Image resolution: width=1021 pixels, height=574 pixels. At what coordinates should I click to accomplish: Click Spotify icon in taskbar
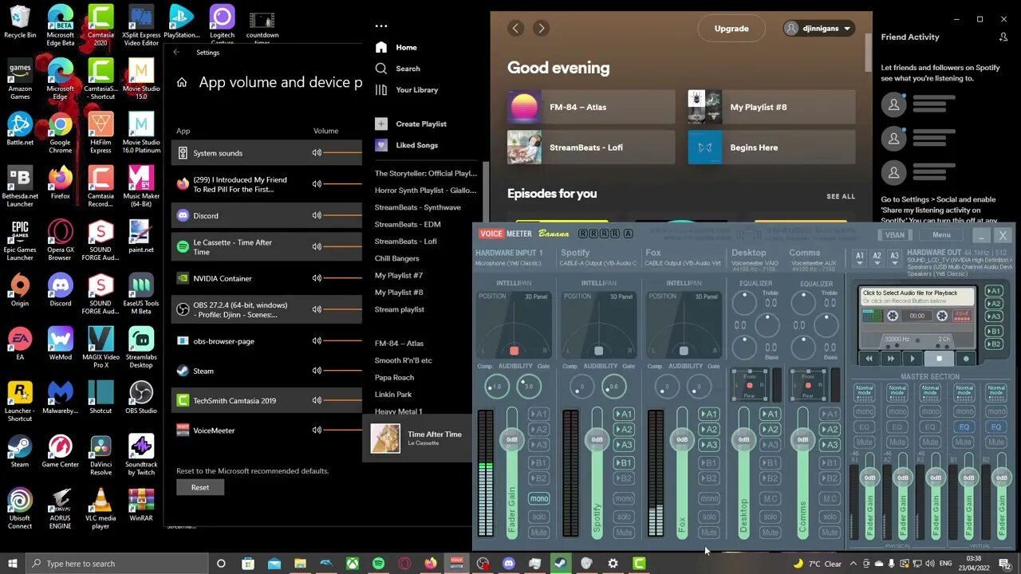(x=378, y=564)
